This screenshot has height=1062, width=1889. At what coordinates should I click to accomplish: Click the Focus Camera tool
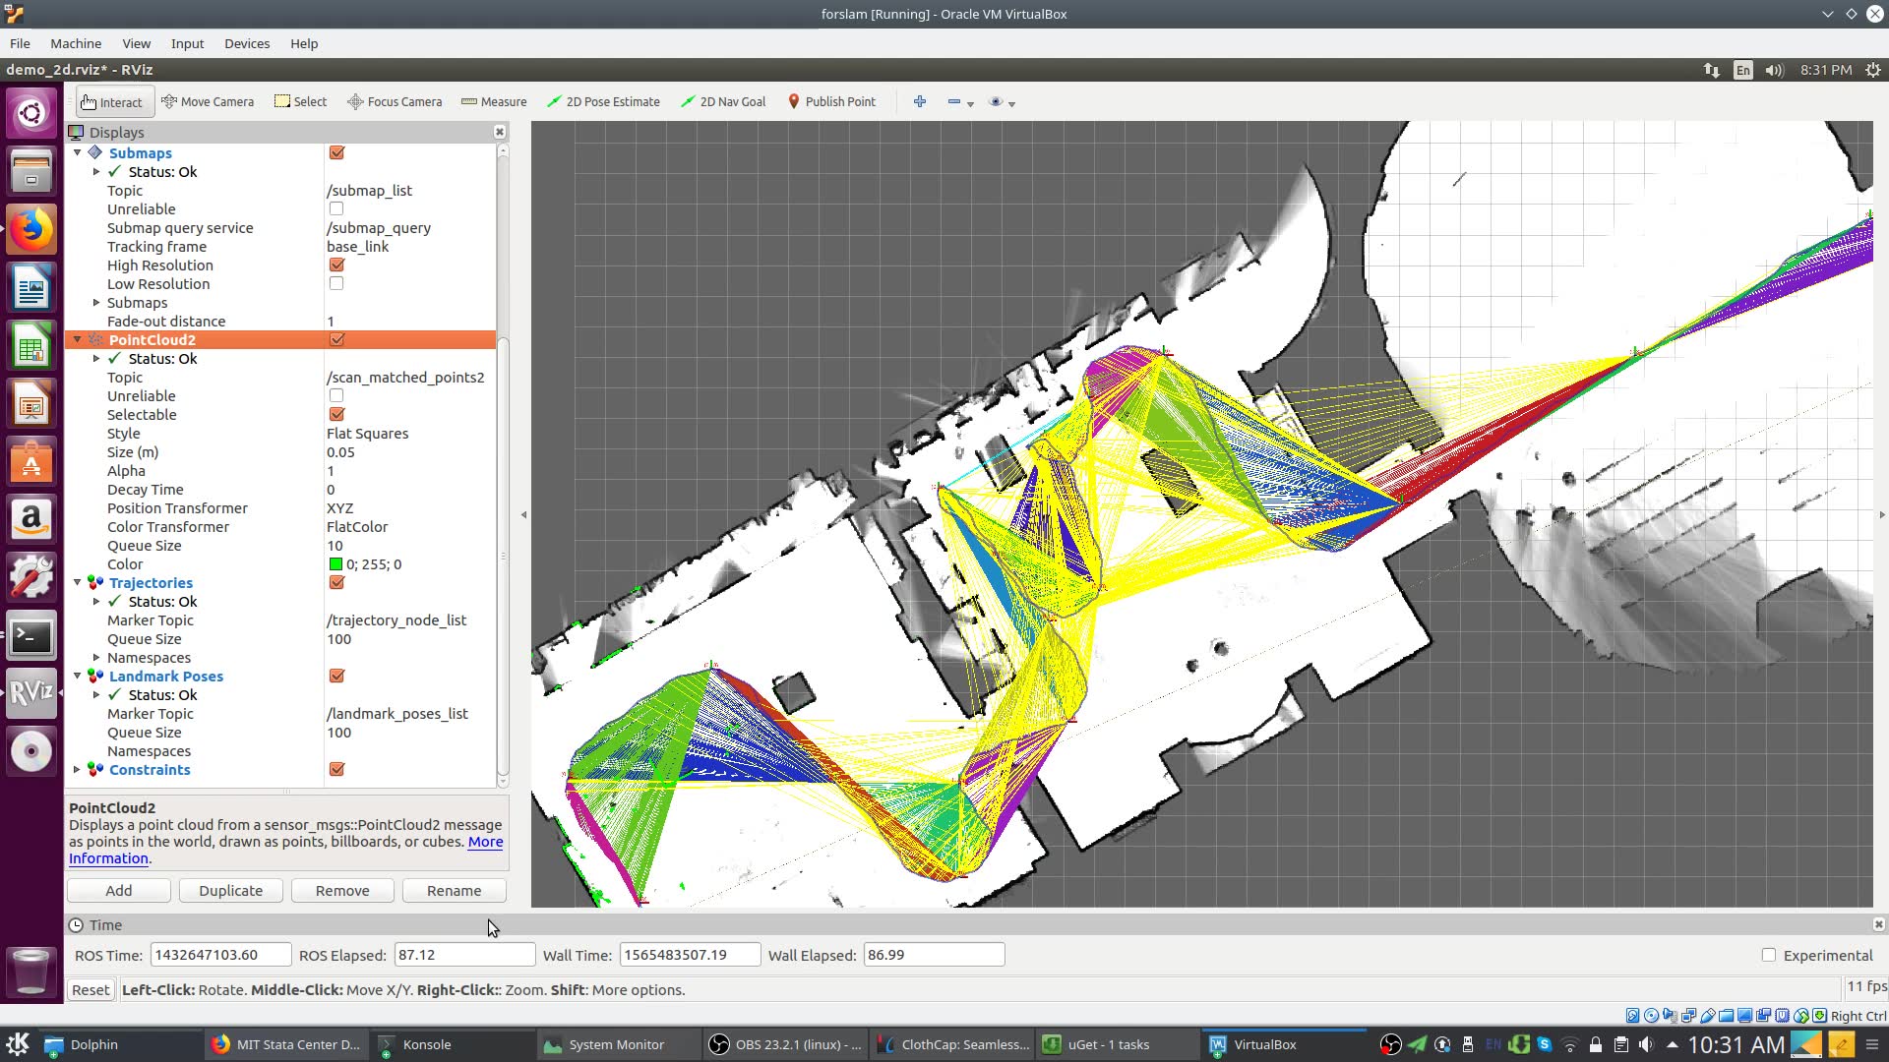coord(394,101)
